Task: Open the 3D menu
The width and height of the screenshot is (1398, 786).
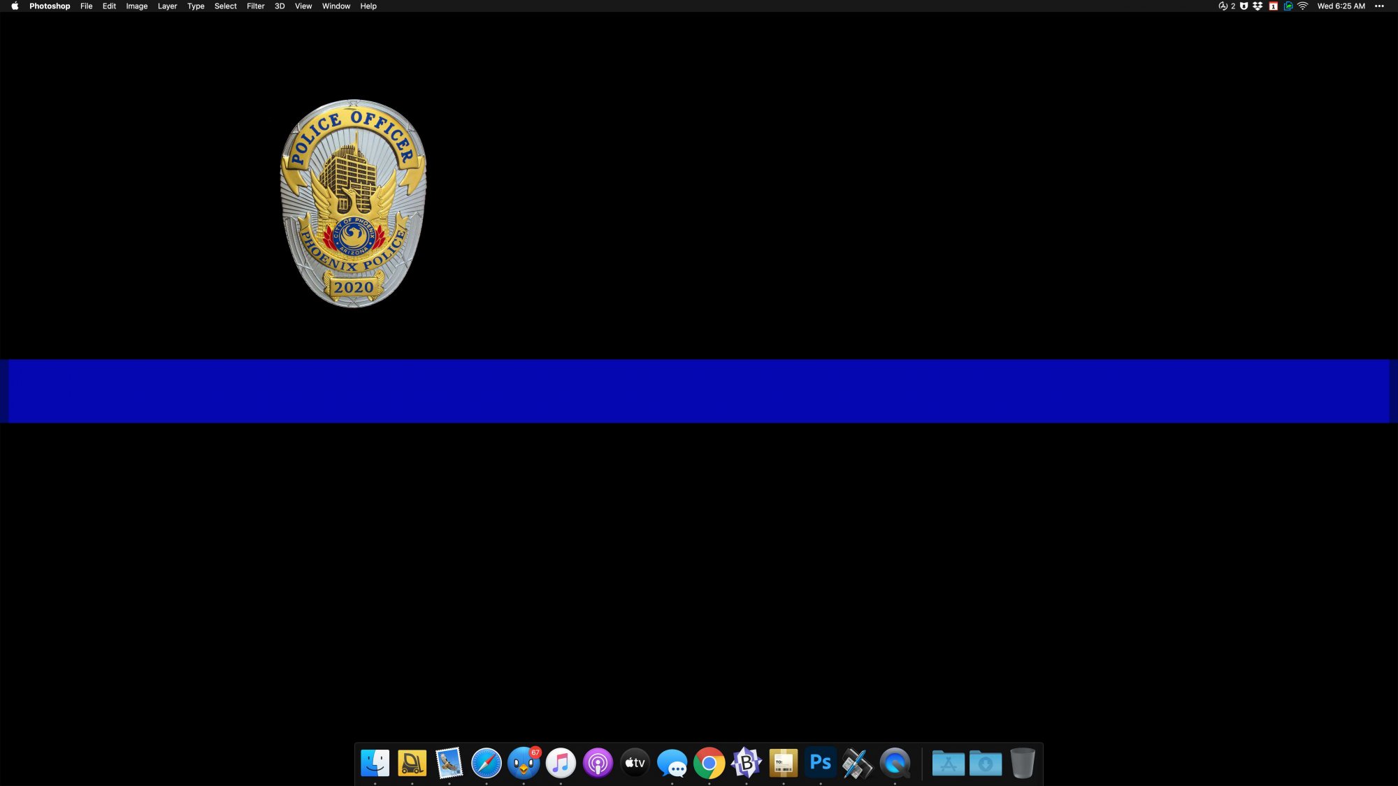Action: 280,6
